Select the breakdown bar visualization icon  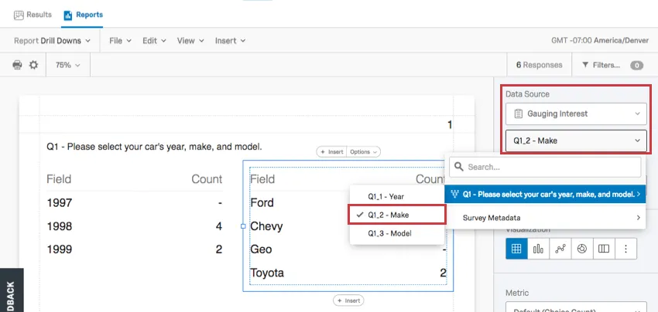coord(604,249)
